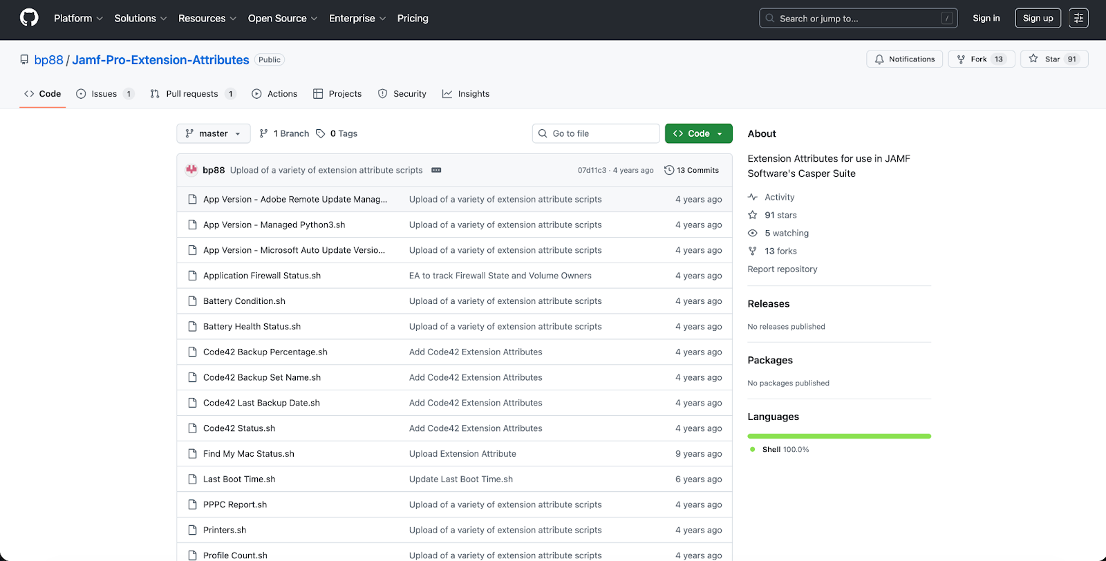Click the Sign up button
The width and height of the screenshot is (1106, 561).
1038,19
